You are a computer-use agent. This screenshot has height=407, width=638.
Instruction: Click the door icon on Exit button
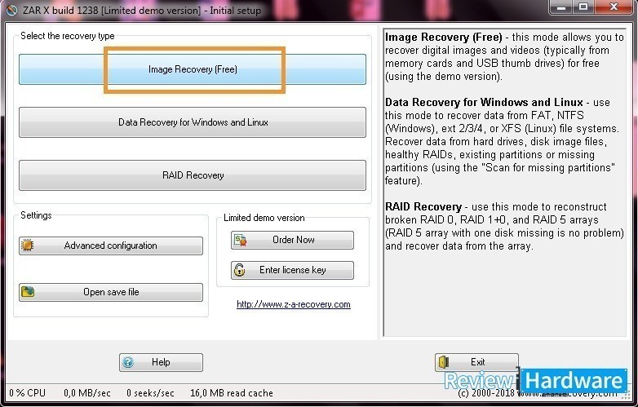click(444, 362)
